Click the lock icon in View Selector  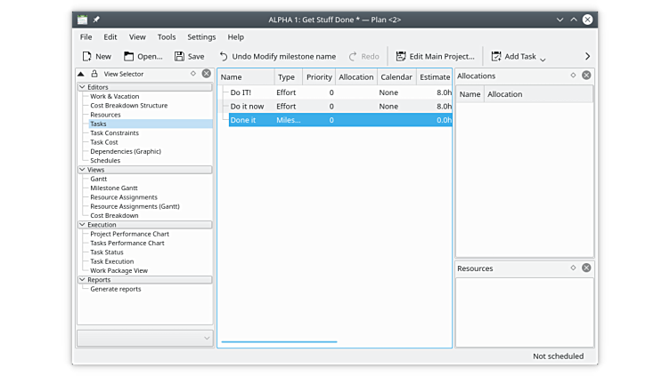click(x=94, y=75)
